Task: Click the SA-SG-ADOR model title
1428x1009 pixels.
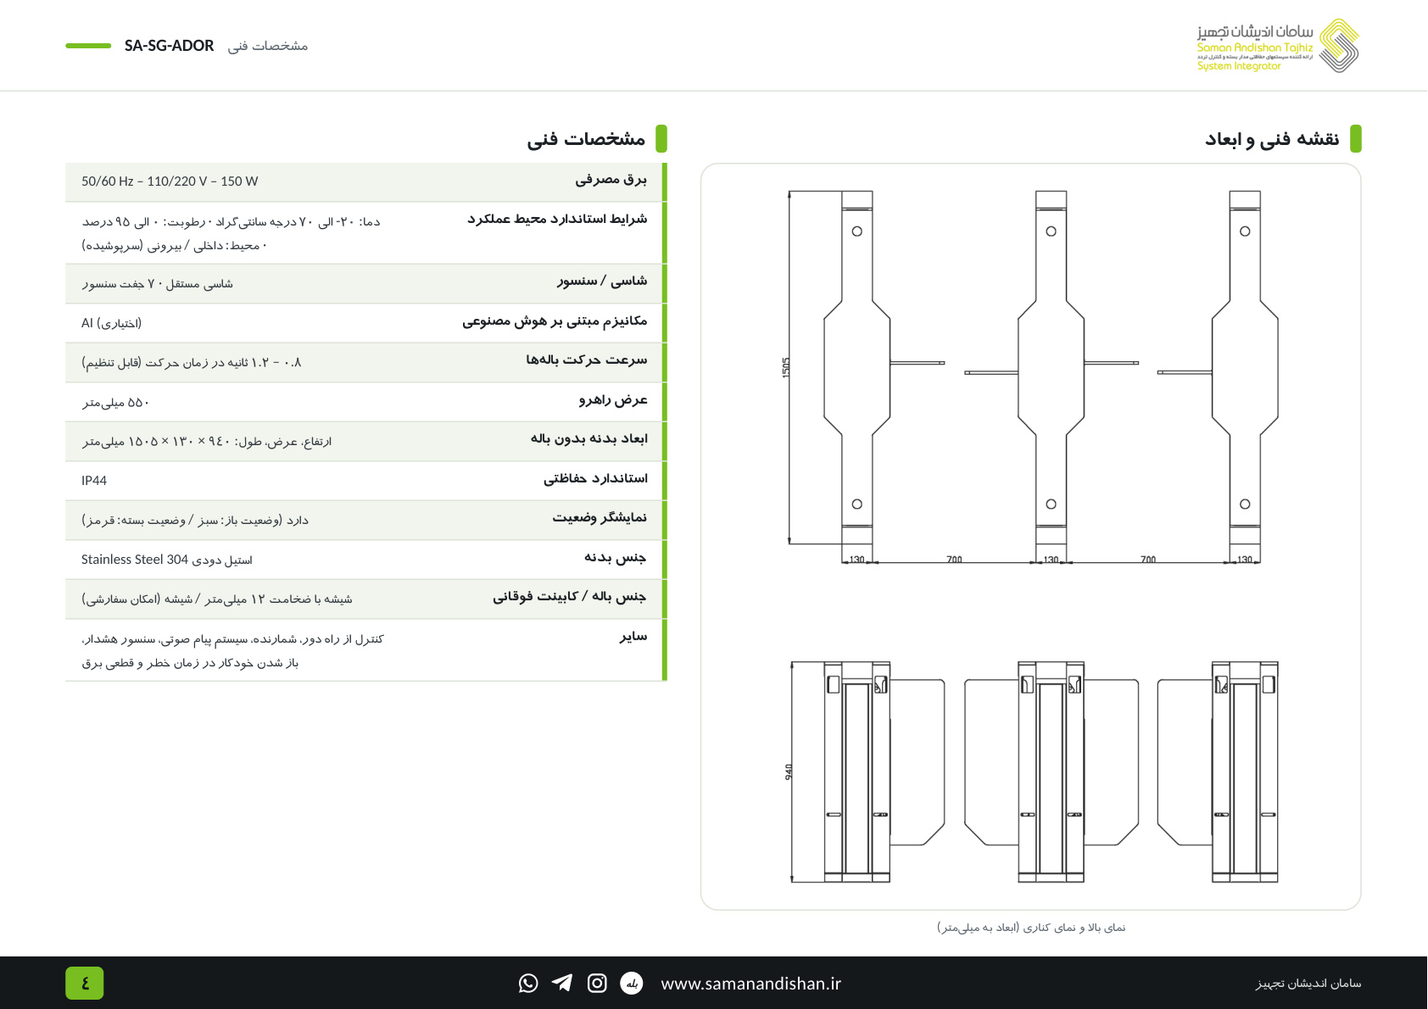Action: (169, 46)
